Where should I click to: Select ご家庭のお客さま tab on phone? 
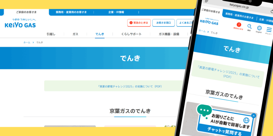(x=211, y=11)
